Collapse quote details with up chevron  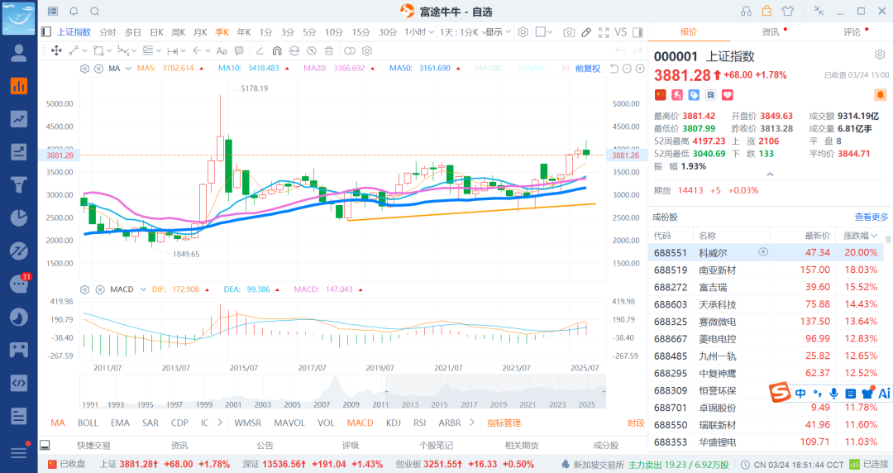[770, 174]
